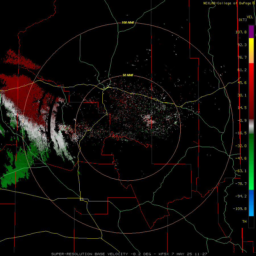Click the -63.1 velocity scale value
The width and height of the screenshot is (256, 256).
tap(241, 171)
